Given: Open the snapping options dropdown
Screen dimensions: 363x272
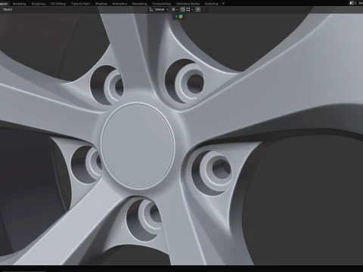Looking at the screenshot, I should point(190,10).
